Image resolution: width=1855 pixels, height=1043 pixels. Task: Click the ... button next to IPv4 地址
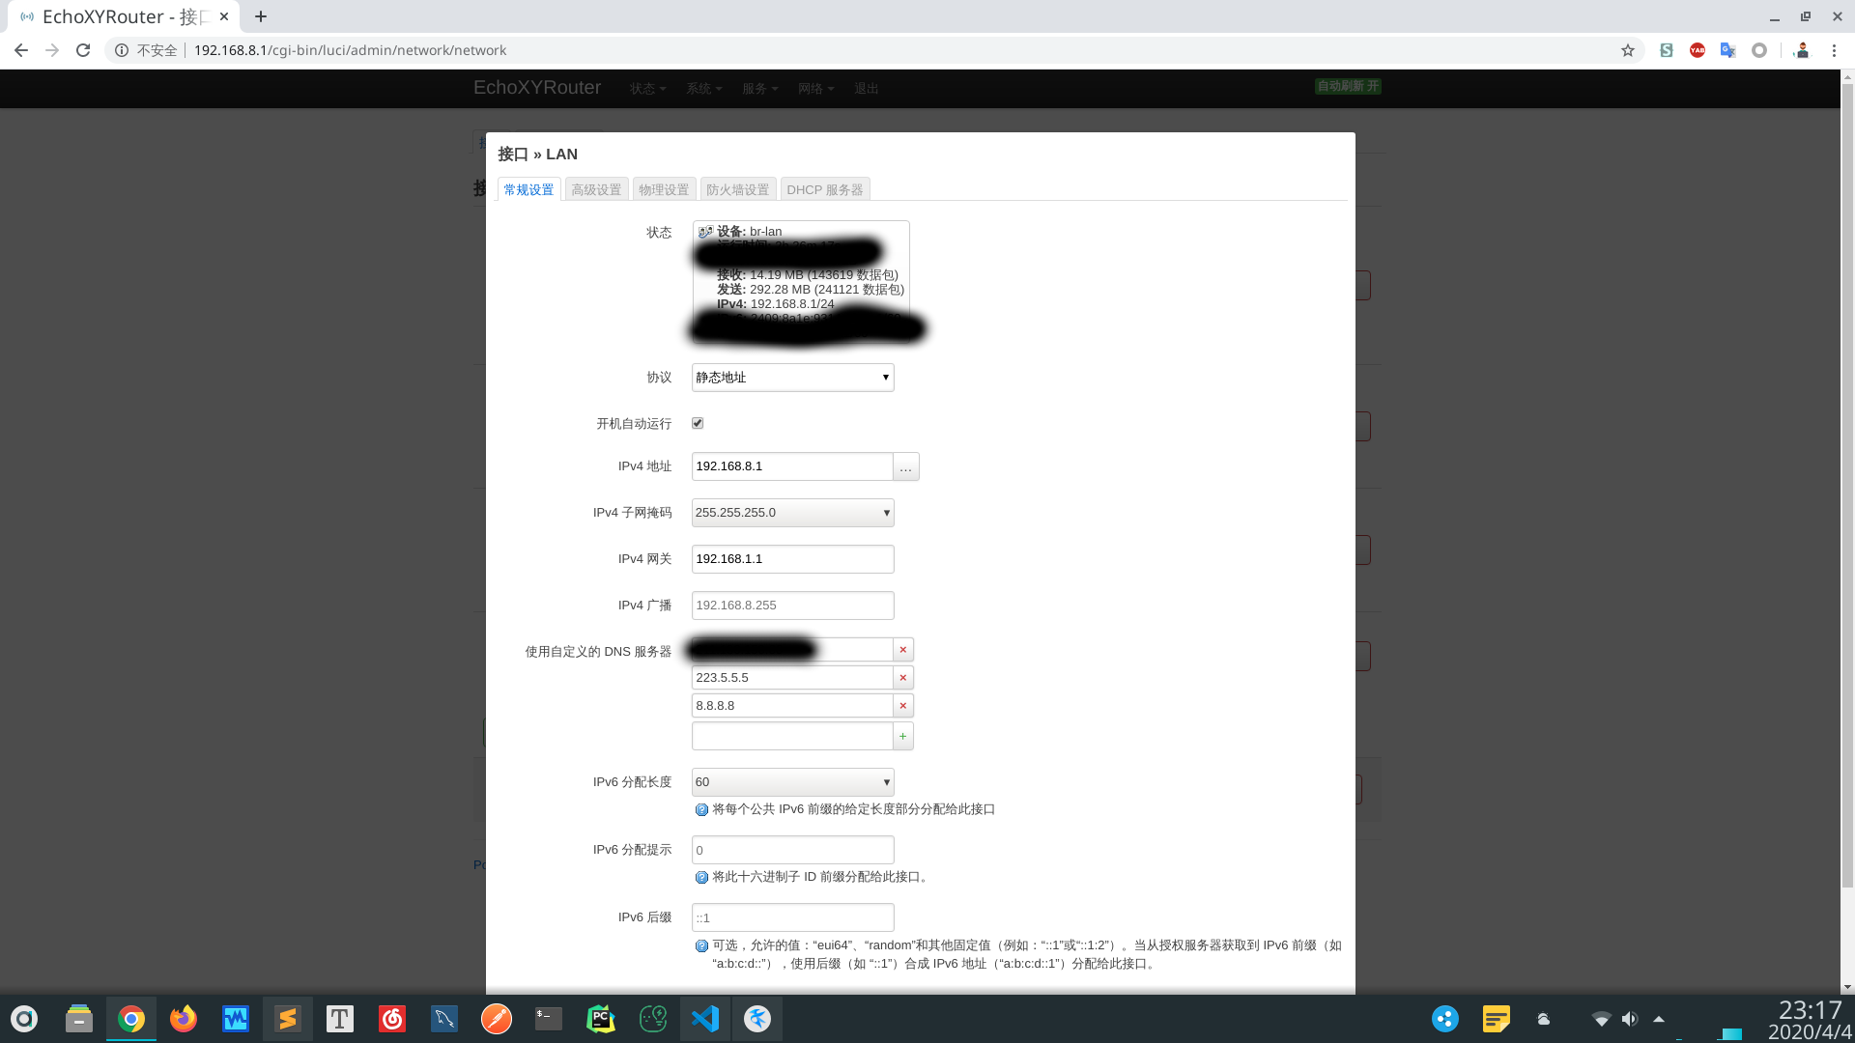click(906, 467)
